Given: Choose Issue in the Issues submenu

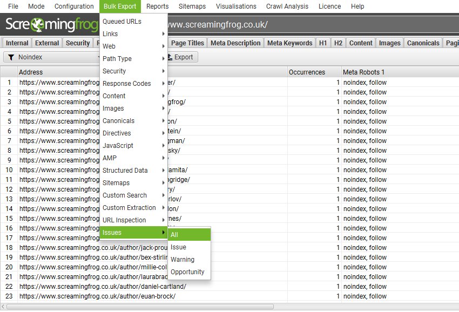Looking at the screenshot, I should [189, 247].
